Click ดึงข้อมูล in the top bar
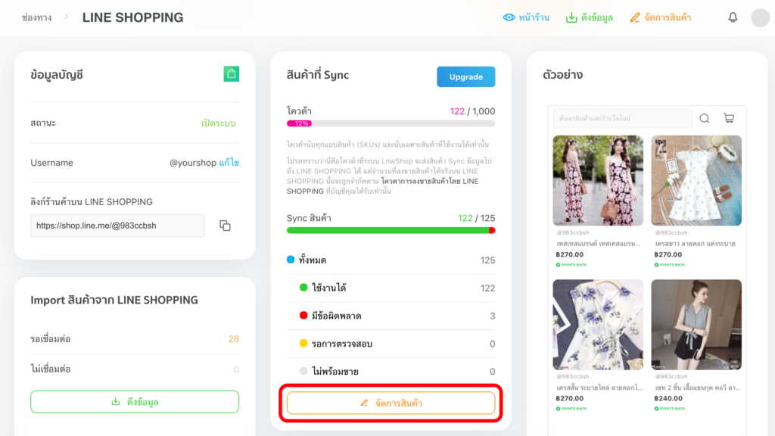 coord(590,17)
